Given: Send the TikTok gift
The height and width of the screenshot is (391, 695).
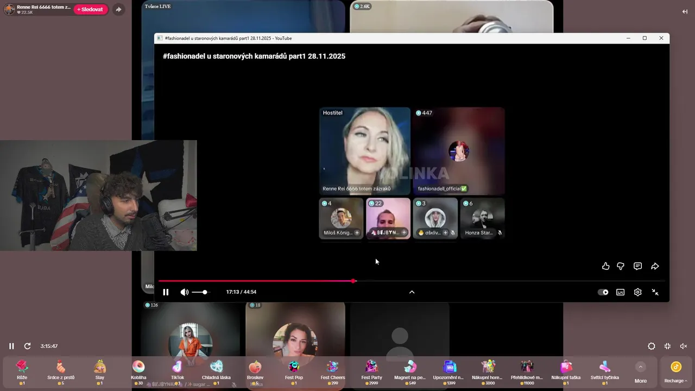Looking at the screenshot, I should (x=178, y=372).
